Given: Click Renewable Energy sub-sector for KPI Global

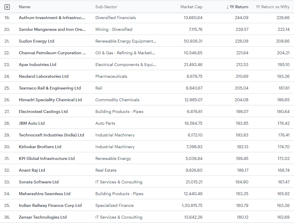Looking at the screenshot, I should point(113,159).
